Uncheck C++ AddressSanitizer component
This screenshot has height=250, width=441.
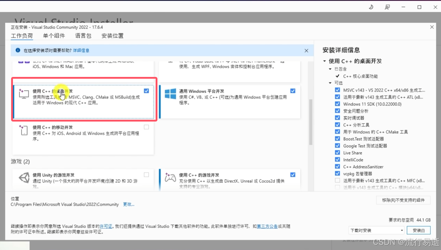click(x=337, y=166)
